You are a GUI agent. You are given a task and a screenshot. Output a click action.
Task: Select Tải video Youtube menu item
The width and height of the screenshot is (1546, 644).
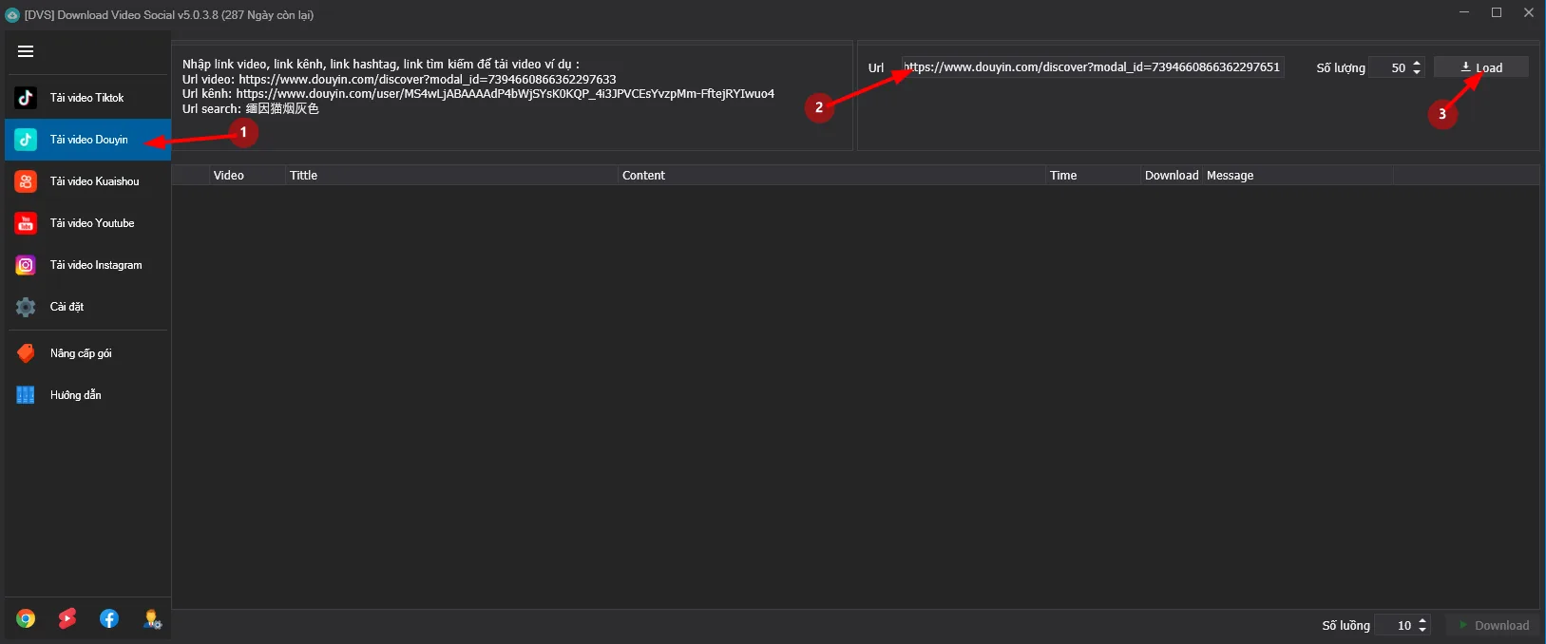(87, 223)
